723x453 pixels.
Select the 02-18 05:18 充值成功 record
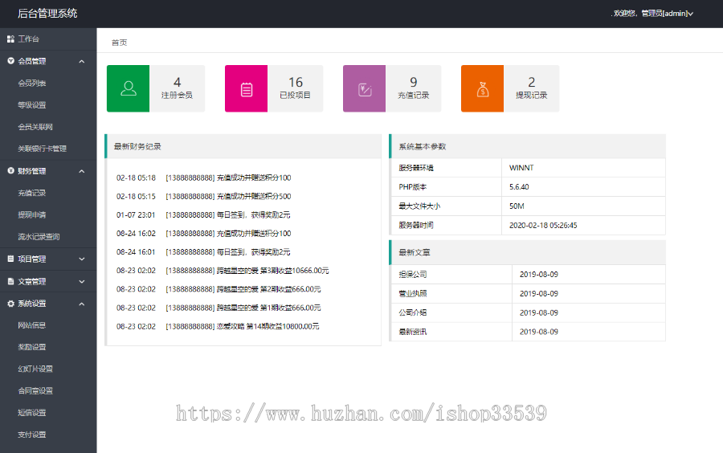pos(203,178)
